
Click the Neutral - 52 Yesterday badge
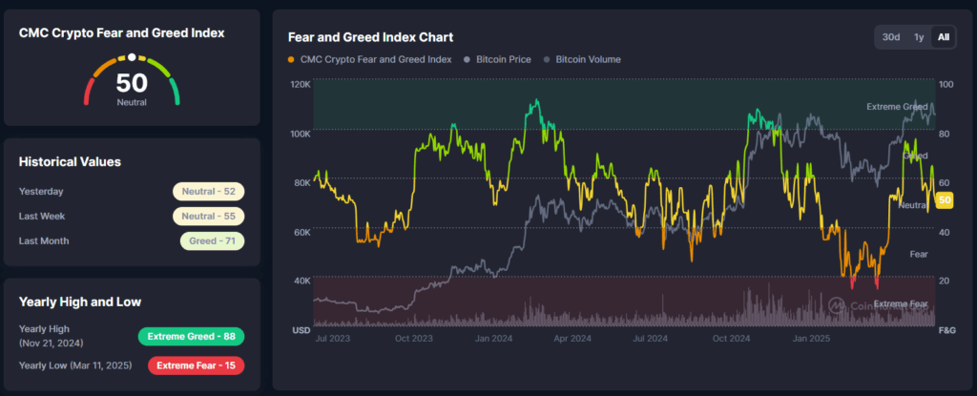click(208, 191)
